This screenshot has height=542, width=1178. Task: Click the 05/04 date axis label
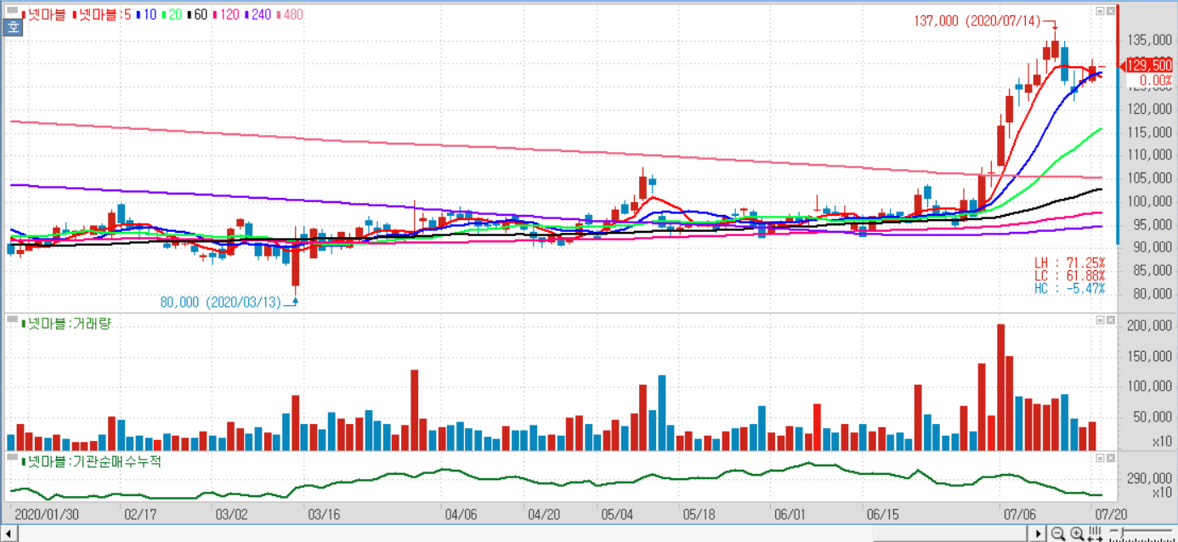(x=618, y=515)
